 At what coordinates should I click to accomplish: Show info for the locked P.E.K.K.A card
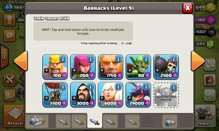click(174, 87)
